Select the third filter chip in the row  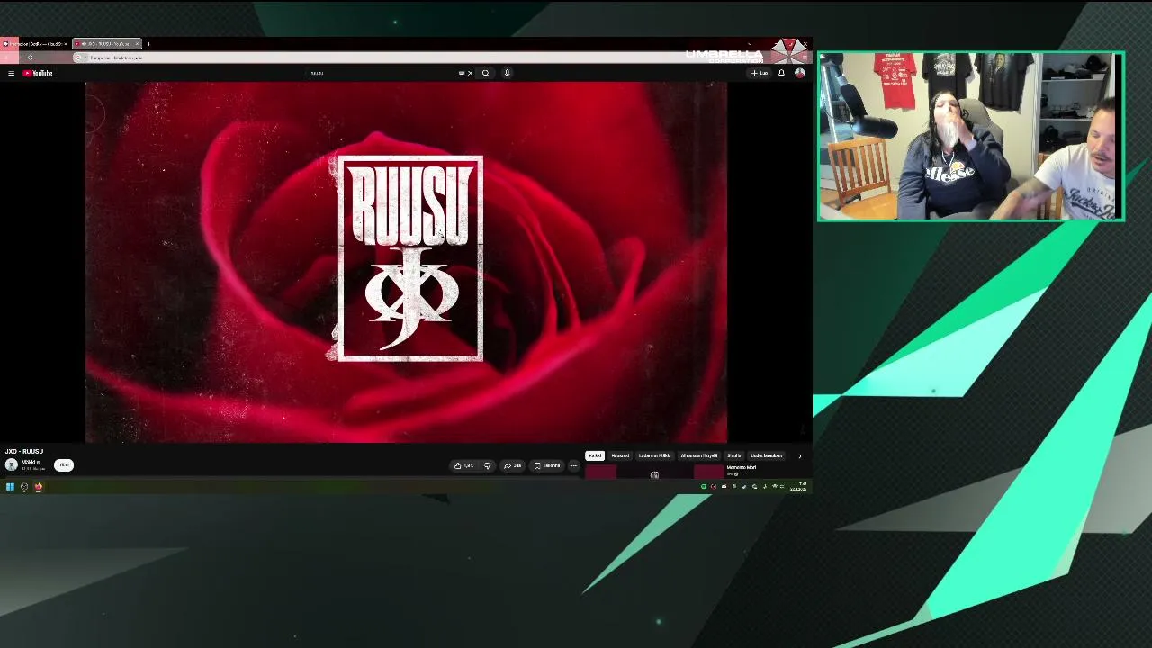point(654,455)
